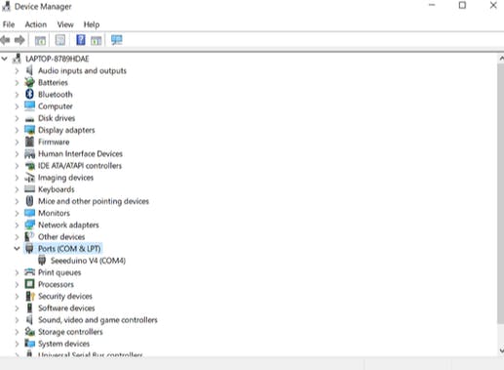Minimize the Device Manager window
504x370 pixels.
[x=432, y=6]
